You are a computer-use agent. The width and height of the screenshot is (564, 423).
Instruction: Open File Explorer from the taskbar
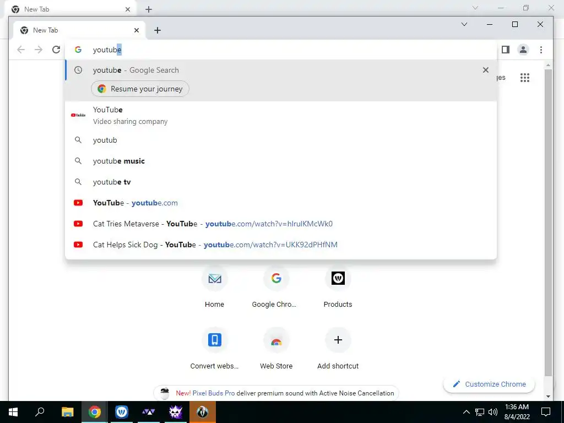(x=67, y=412)
